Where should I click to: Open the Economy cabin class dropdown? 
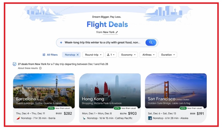pos(128,55)
